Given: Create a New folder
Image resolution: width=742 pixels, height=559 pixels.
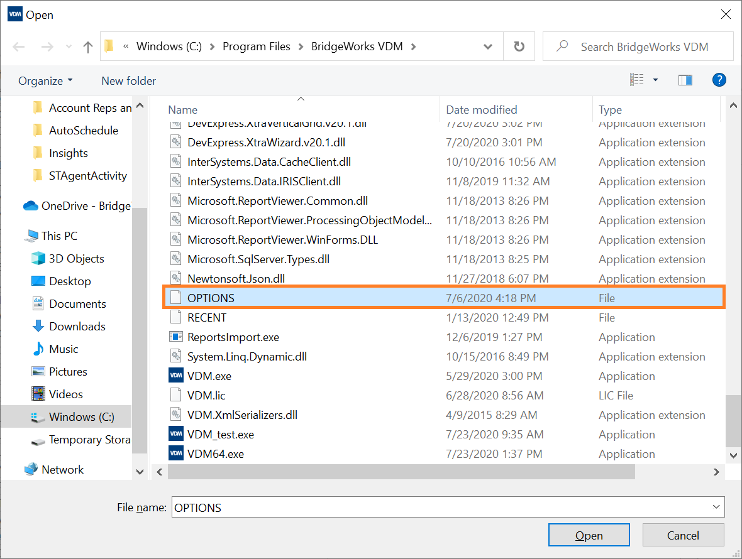Looking at the screenshot, I should [x=129, y=81].
